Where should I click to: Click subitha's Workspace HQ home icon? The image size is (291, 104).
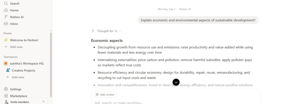pos(6,63)
